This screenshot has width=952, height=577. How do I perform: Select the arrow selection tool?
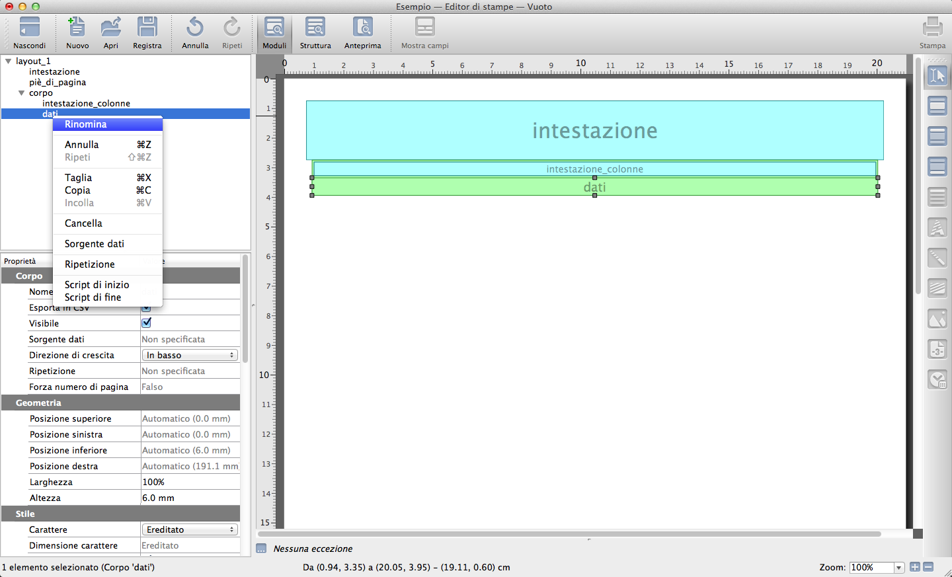[x=937, y=76]
